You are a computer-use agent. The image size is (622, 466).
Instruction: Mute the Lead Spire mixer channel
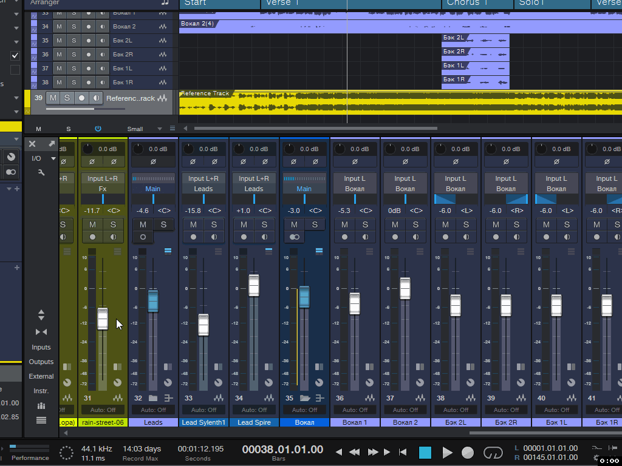pyautogui.click(x=244, y=225)
